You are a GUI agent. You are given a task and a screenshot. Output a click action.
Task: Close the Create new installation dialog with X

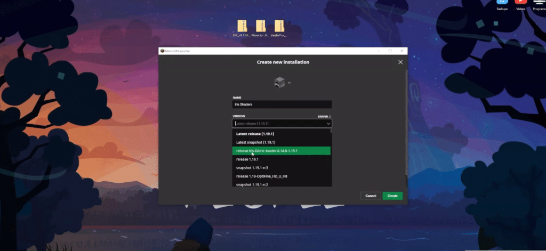pos(400,62)
